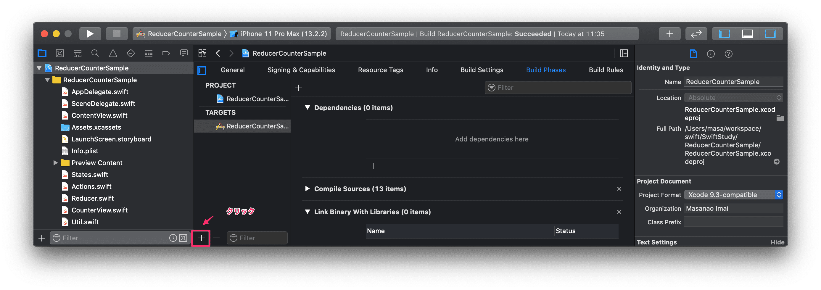Image resolution: width=821 pixels, height=290 pixels.
Task: Switch to the Build Settings tab
Action: pos(482,70)
